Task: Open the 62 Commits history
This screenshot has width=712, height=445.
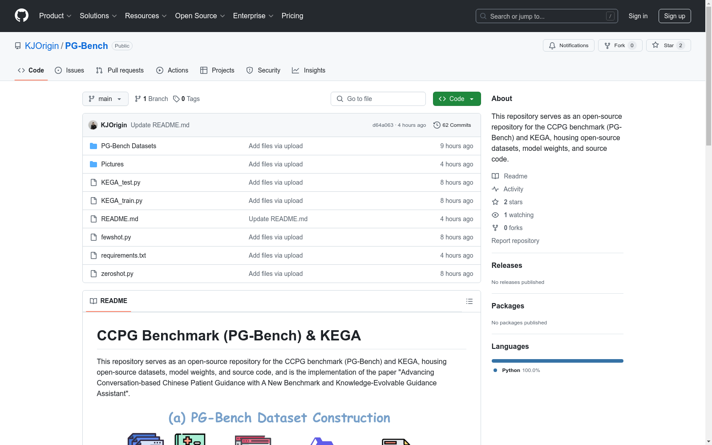Action: point(452,125)
